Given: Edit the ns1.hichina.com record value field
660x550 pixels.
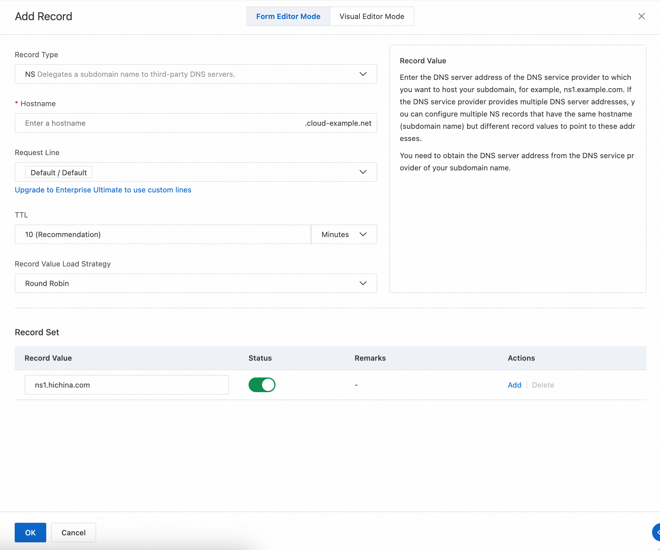Looking at the screenshot, I should pyautogui.click(x=126, y=385).
